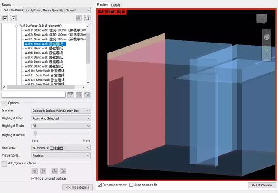Click the tree horizontal scrollbar left arrow
This screenshot has width=278, height=193.
coord(4,87)
